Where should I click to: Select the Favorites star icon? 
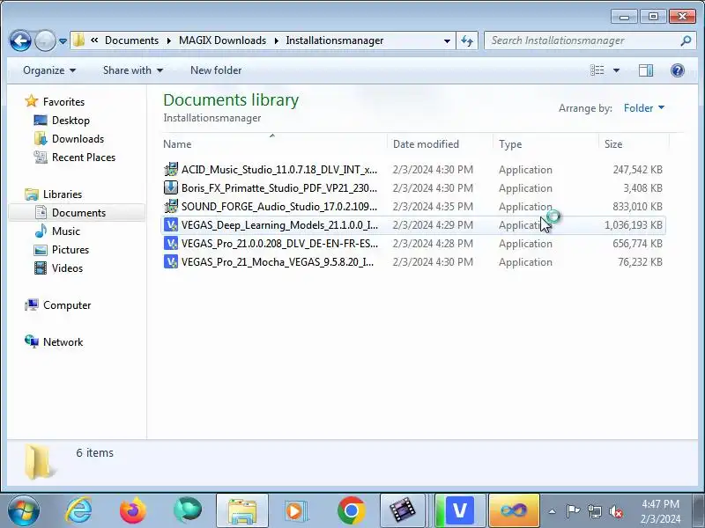[x=31, y=101]
